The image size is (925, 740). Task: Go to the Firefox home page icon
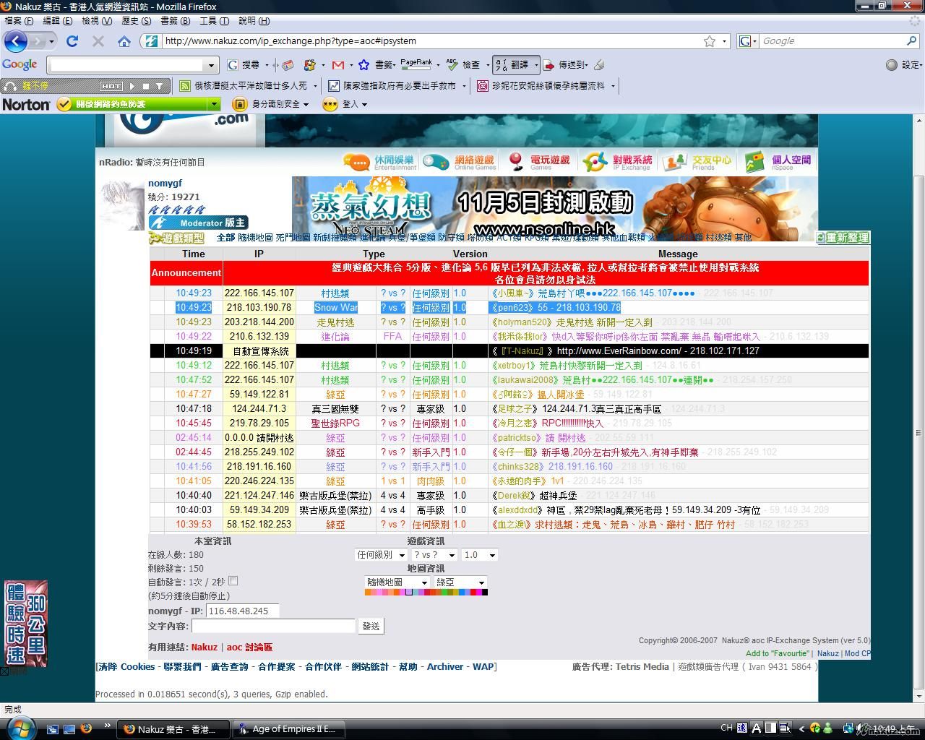click(x=124, y=41)
